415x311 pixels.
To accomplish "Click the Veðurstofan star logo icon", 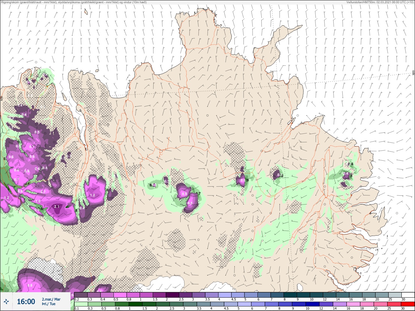I will (6, 302).
